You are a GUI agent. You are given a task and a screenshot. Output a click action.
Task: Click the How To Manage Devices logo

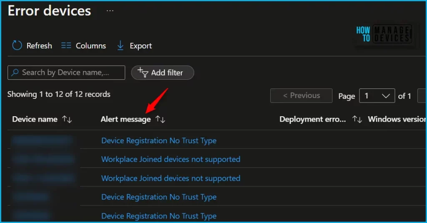click(384, 34)
